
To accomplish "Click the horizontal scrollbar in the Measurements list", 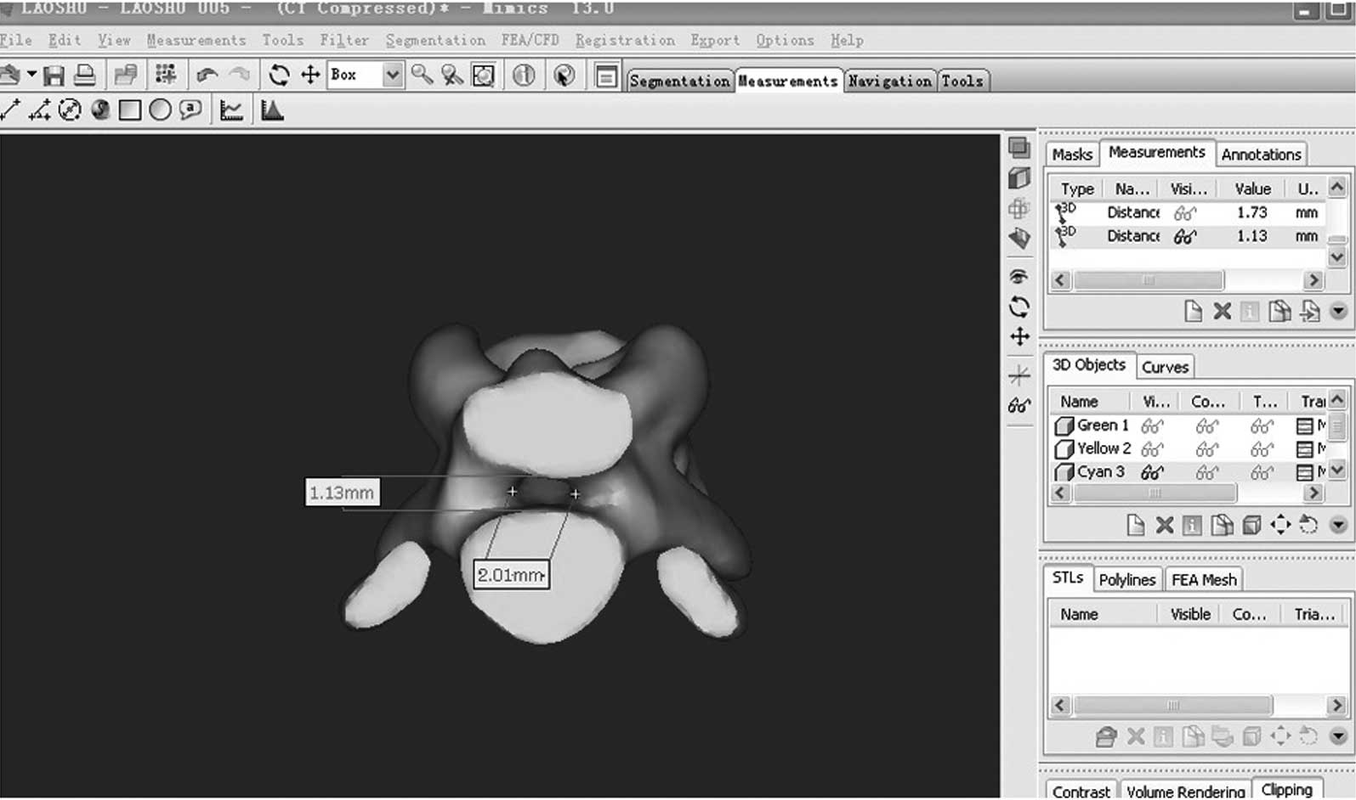I will pos(1148,280).
